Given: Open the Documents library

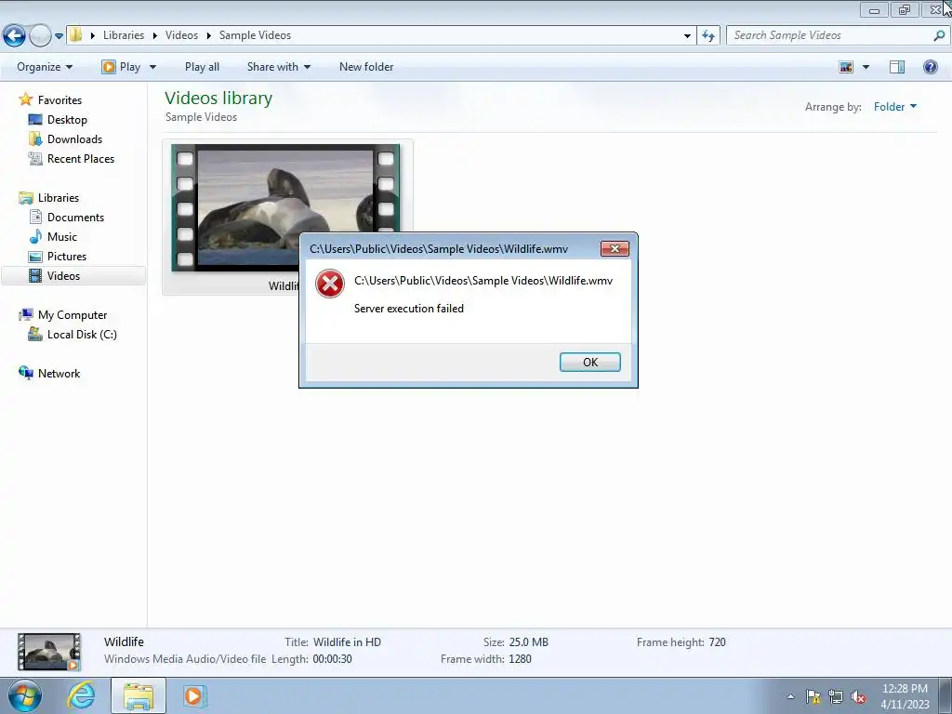Looking at the screenshot, I should pyautogui.click(x=75, y=218).
